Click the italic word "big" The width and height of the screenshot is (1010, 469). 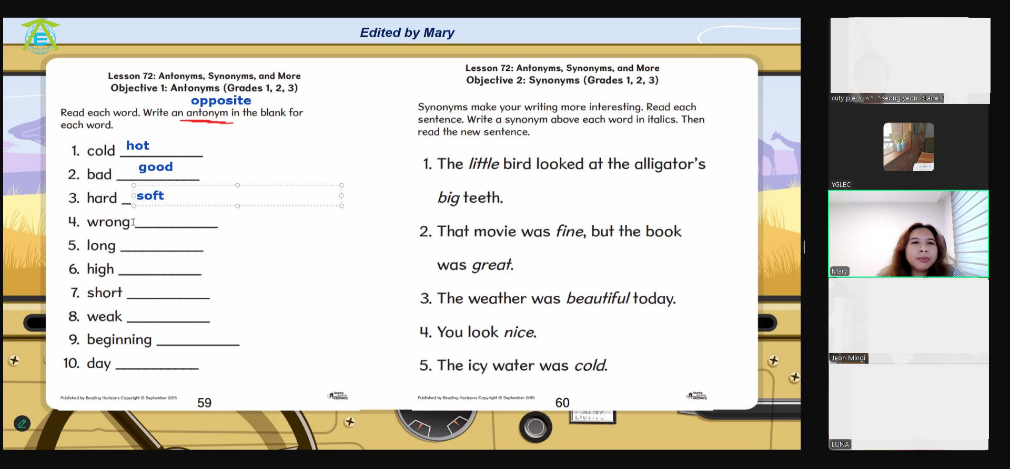pyautogui.click(x=448, y=198)
